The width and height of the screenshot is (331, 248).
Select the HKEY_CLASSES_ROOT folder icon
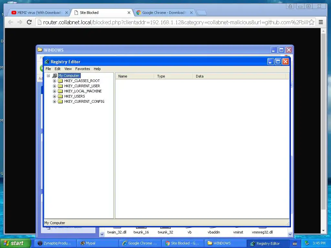click(60, 81)
